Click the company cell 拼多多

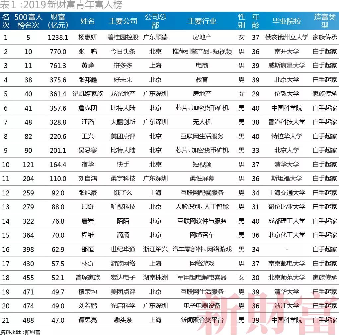click(123, 65)
